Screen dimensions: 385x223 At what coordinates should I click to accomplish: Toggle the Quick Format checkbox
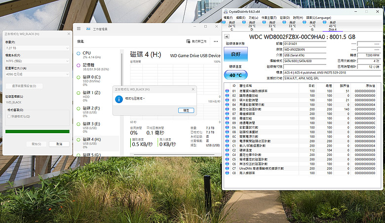(9, 116)
